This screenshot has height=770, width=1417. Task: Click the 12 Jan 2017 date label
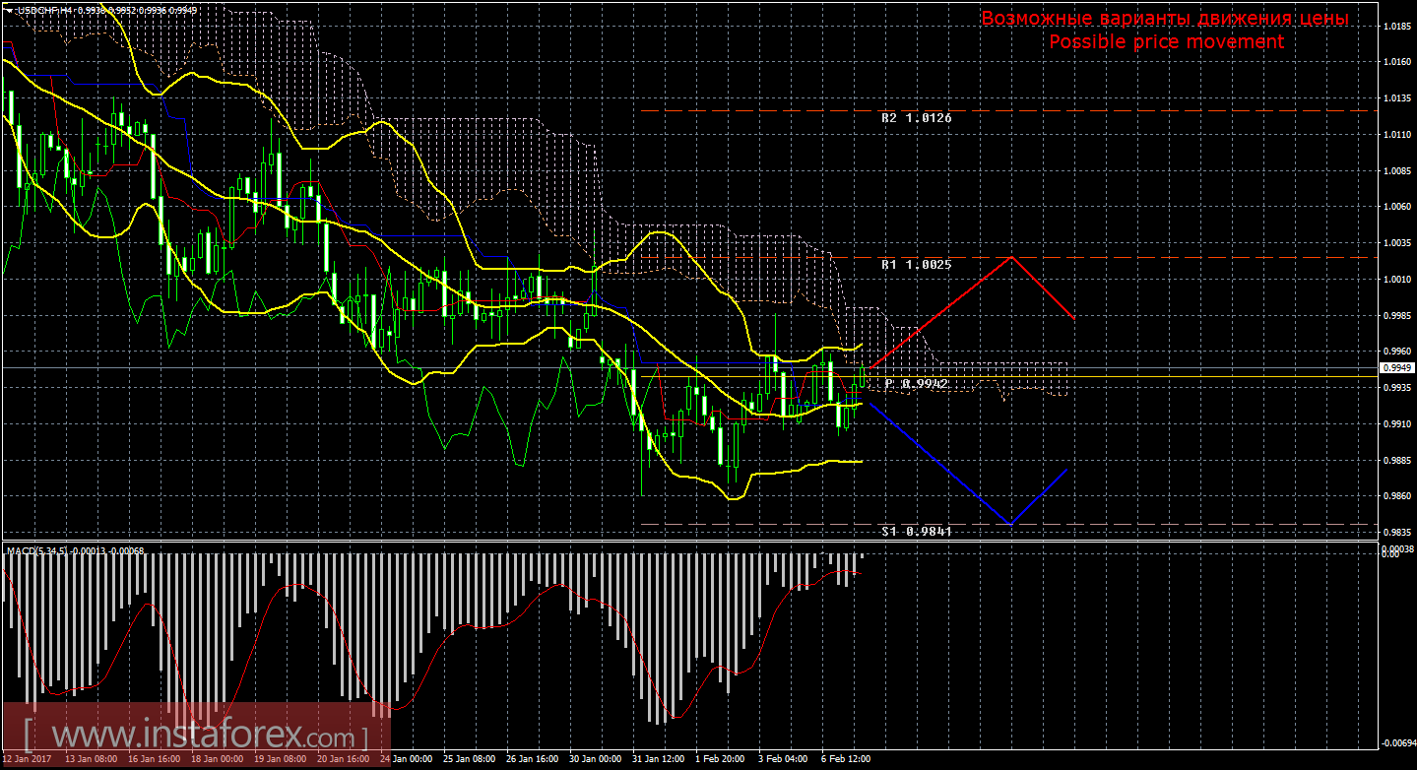coord(28,759)
